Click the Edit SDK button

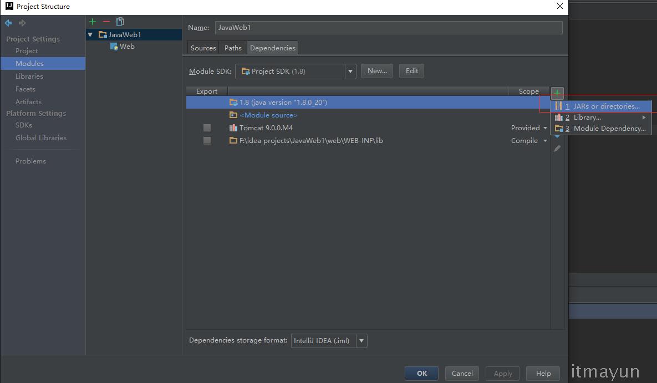click(x=411, y=71)
